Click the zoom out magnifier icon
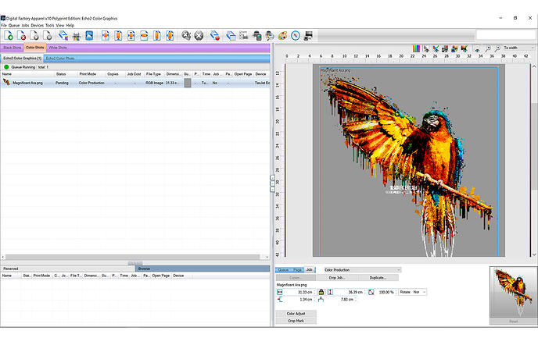Screen dimensions: 538x345 (497, 48)
